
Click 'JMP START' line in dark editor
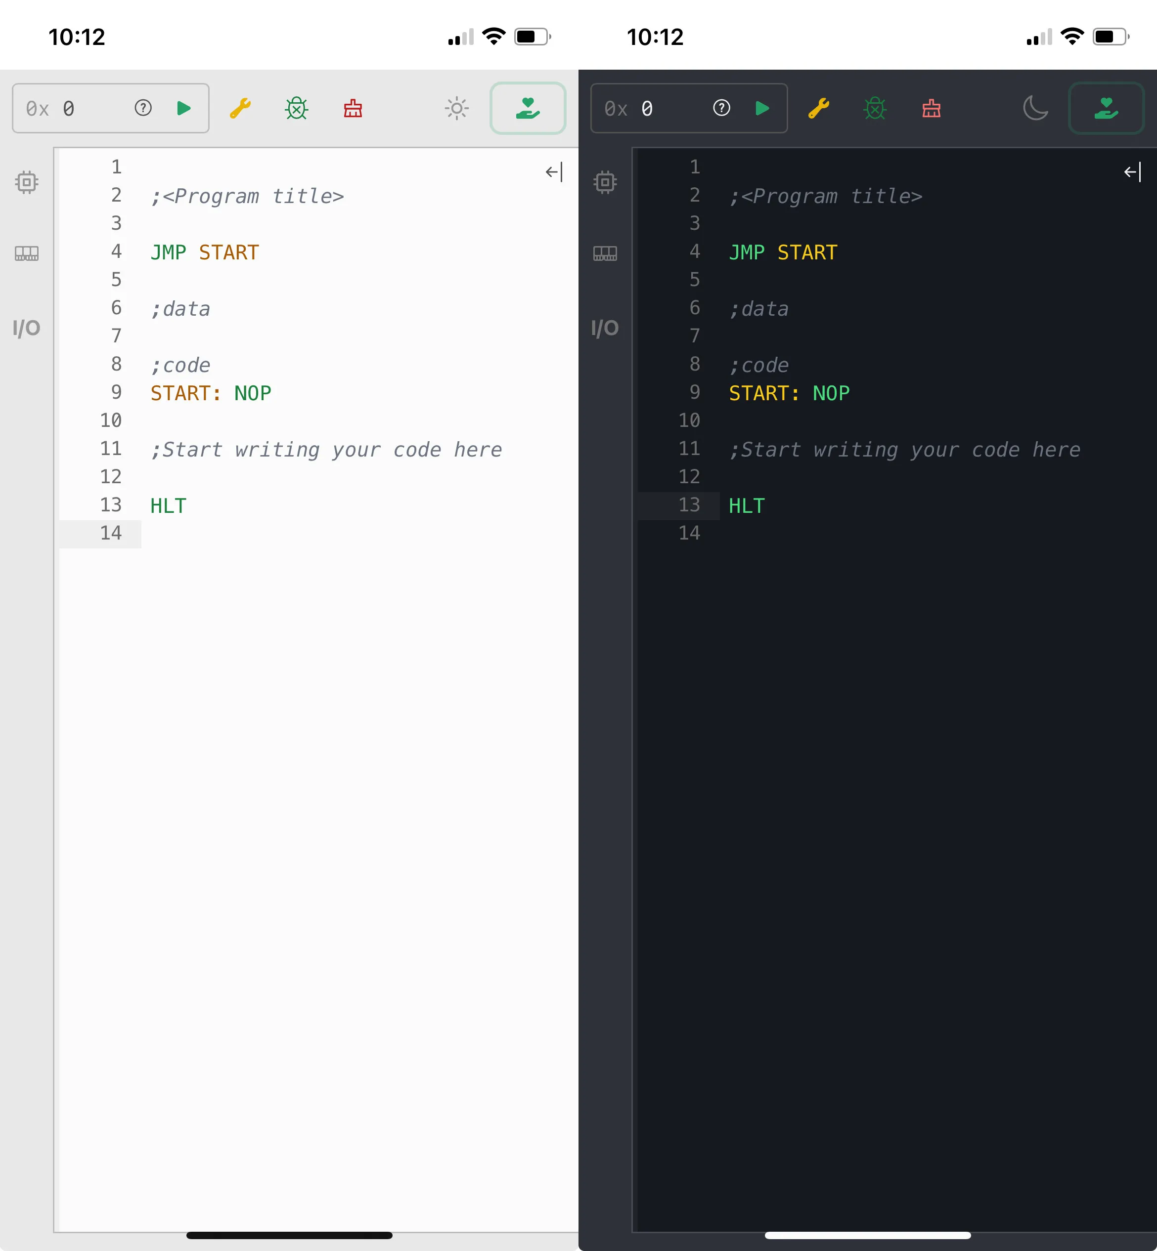[783, 252]
